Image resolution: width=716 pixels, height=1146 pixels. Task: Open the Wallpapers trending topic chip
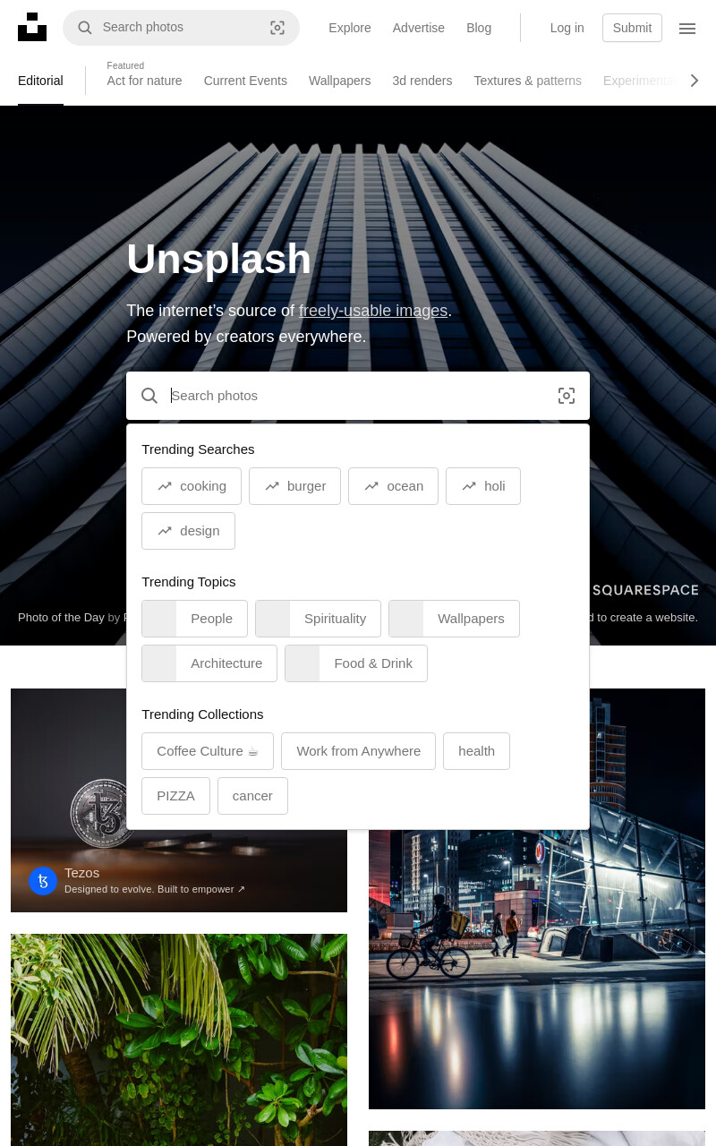pyautogui.click(x=454, y=619)
